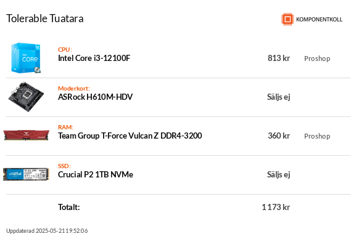Click the Säljs ej status for SSD
The height and width of the screenshot is (239, 356).
(278, 175)
